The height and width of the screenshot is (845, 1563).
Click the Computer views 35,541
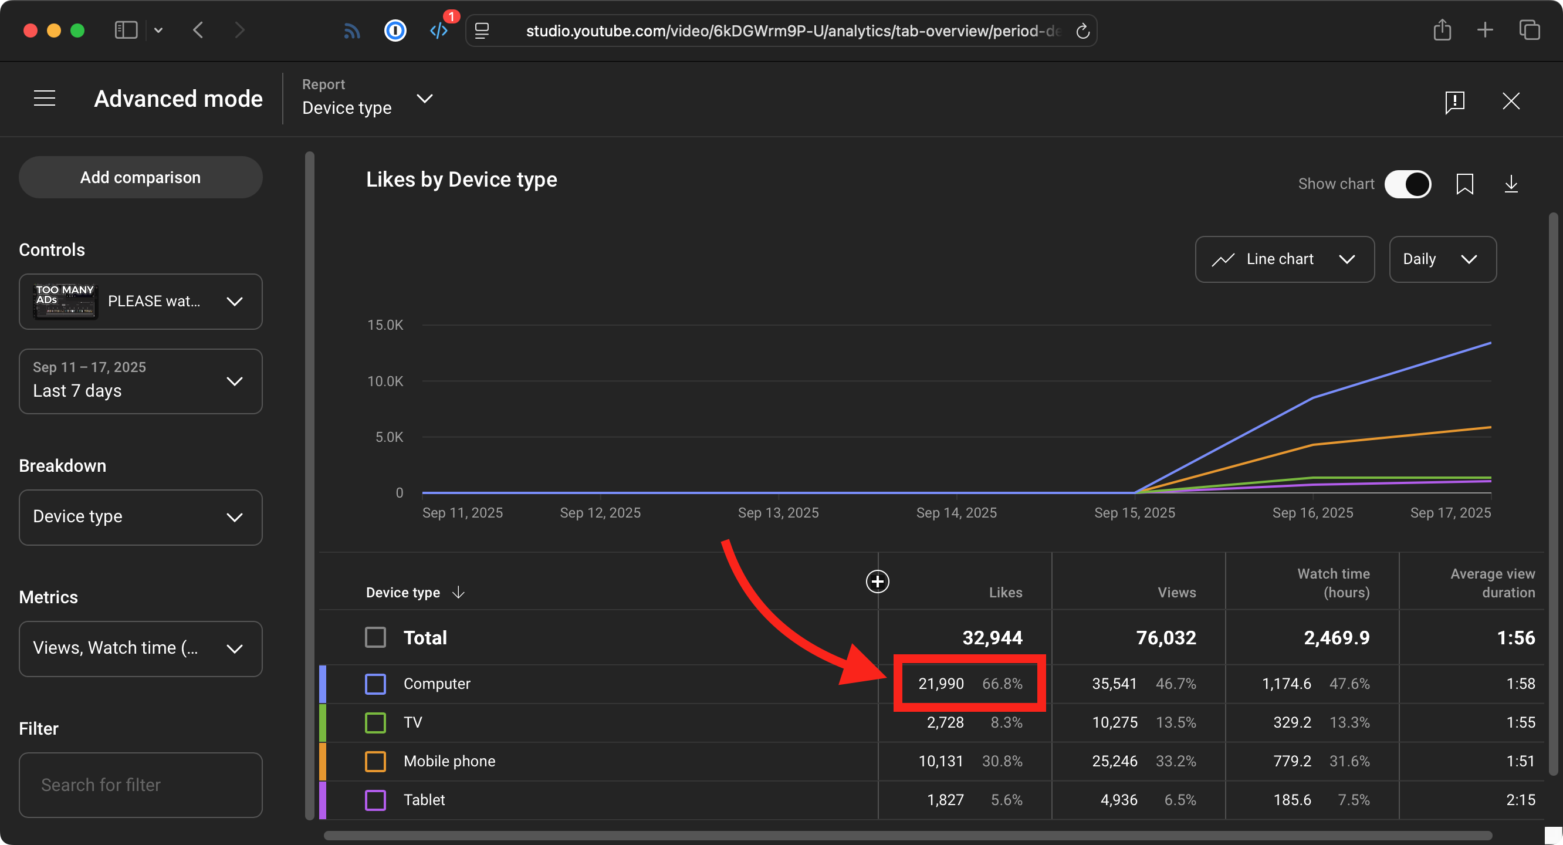point(1114,684)
